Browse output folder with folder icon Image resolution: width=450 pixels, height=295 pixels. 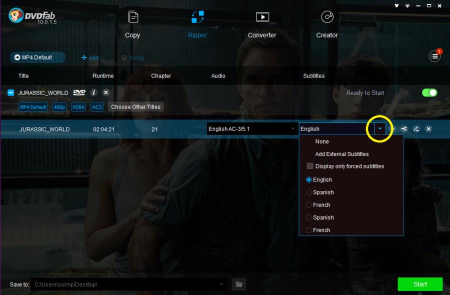(239, 284)
